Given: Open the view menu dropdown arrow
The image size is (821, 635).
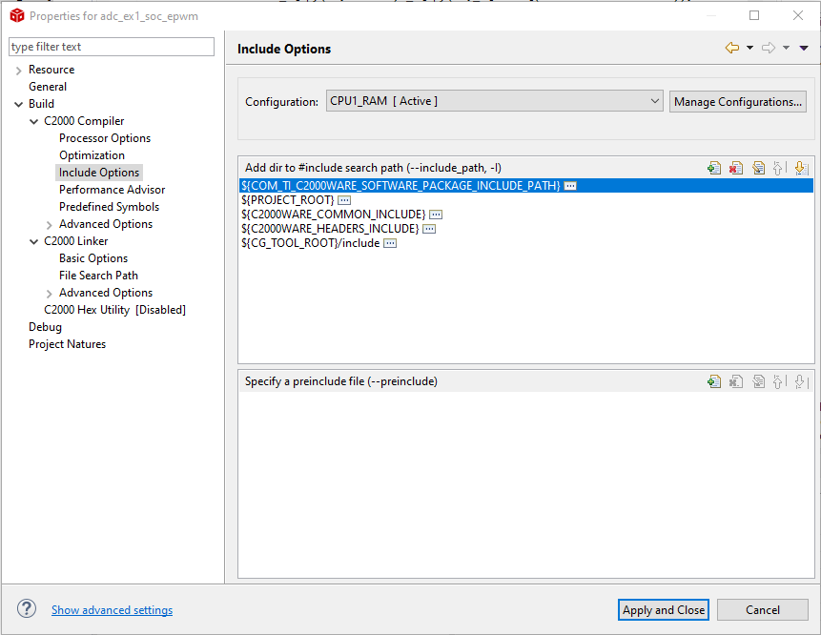Looking at the screenshot, I should coord(804,49).
